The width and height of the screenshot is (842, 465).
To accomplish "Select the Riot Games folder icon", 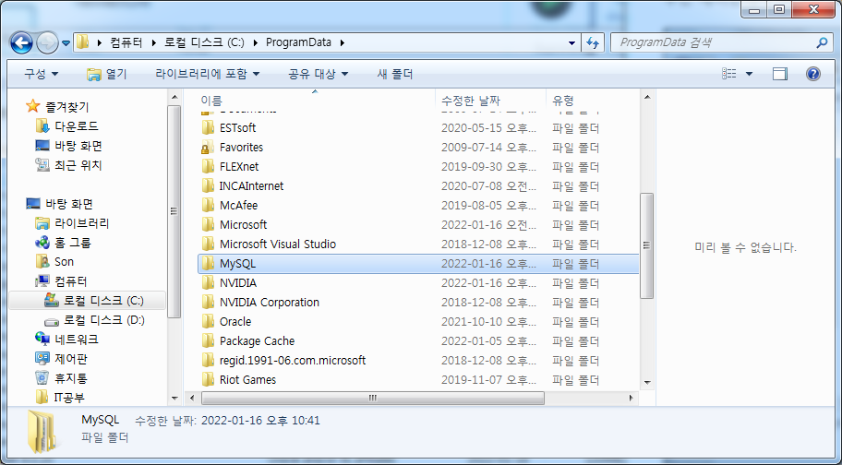I will 208,380.
